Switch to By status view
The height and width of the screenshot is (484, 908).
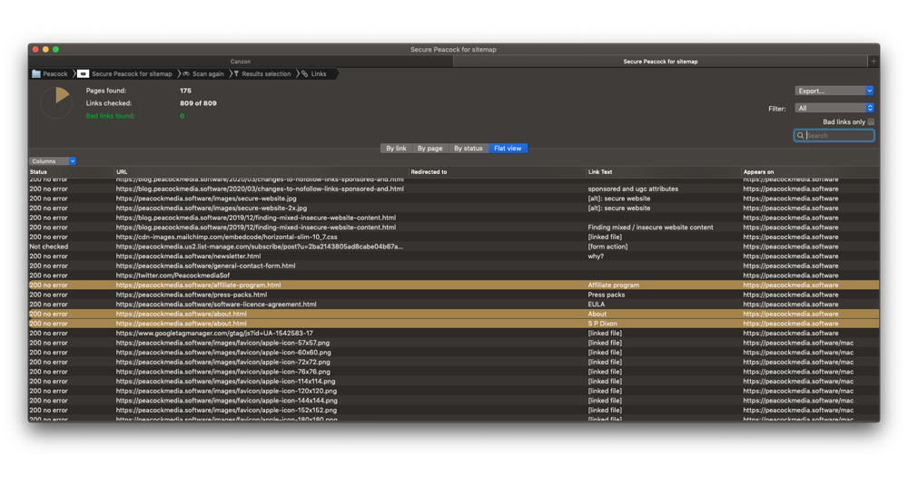[x=468, y=148]
